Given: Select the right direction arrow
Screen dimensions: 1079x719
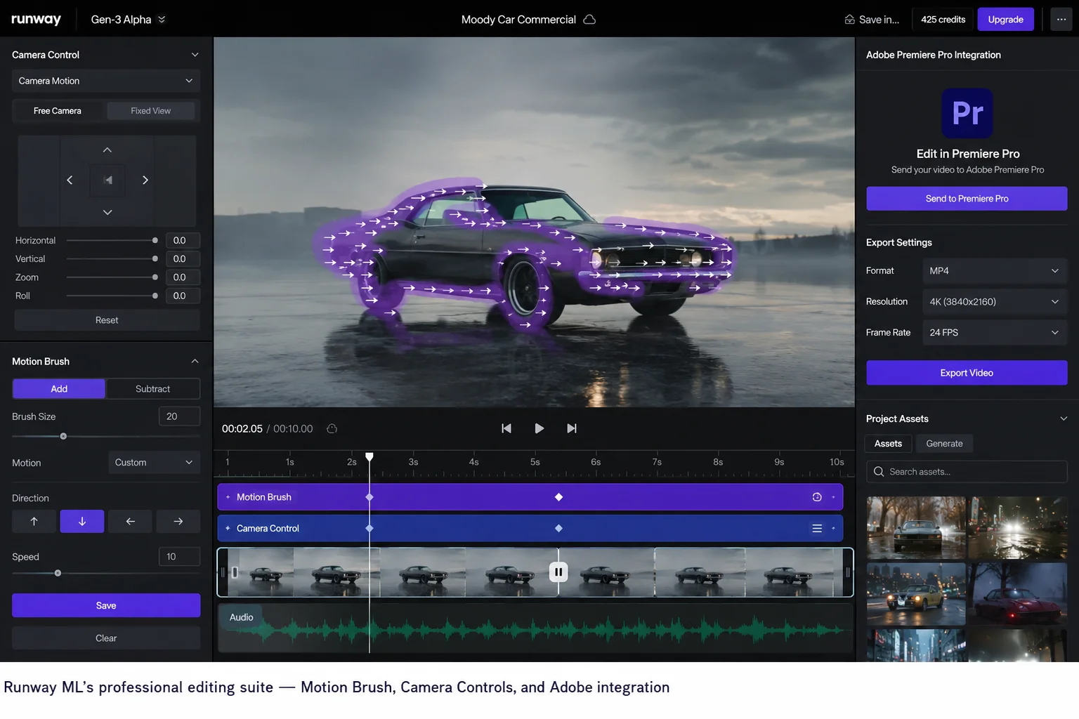Looking at the screenshot, I should 178,522.
